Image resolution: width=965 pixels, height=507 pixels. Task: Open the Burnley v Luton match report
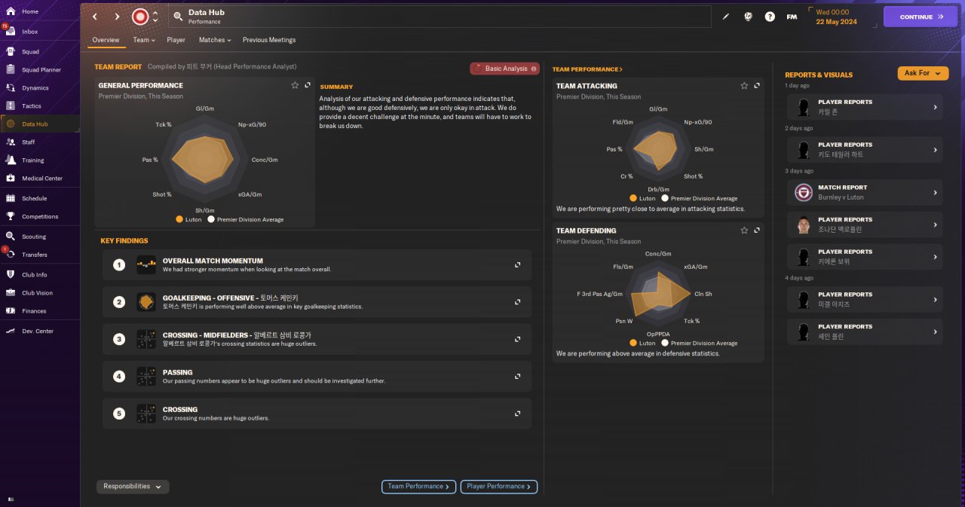coord(865,192)
